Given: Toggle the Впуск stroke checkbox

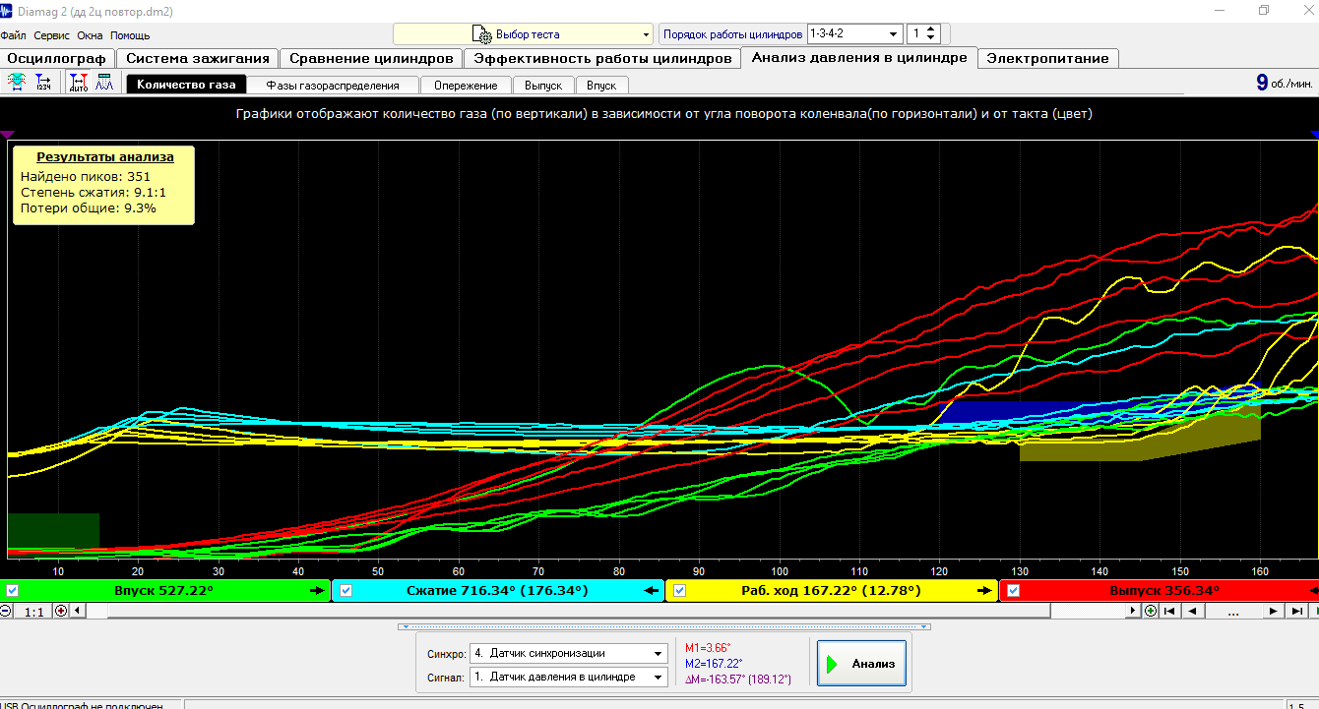Looking at the screenshot, I should [13, 590].
